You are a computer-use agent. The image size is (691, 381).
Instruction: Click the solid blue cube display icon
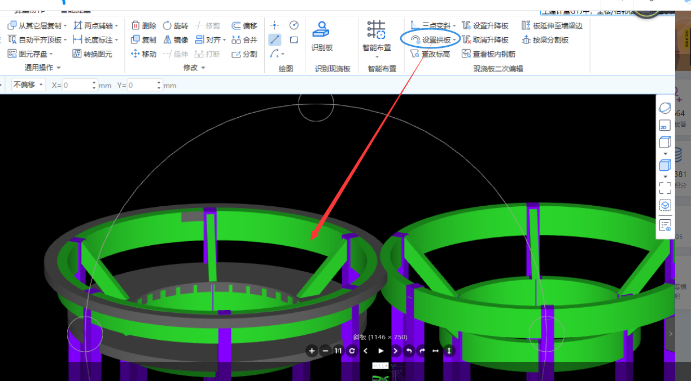pos(665,165)
